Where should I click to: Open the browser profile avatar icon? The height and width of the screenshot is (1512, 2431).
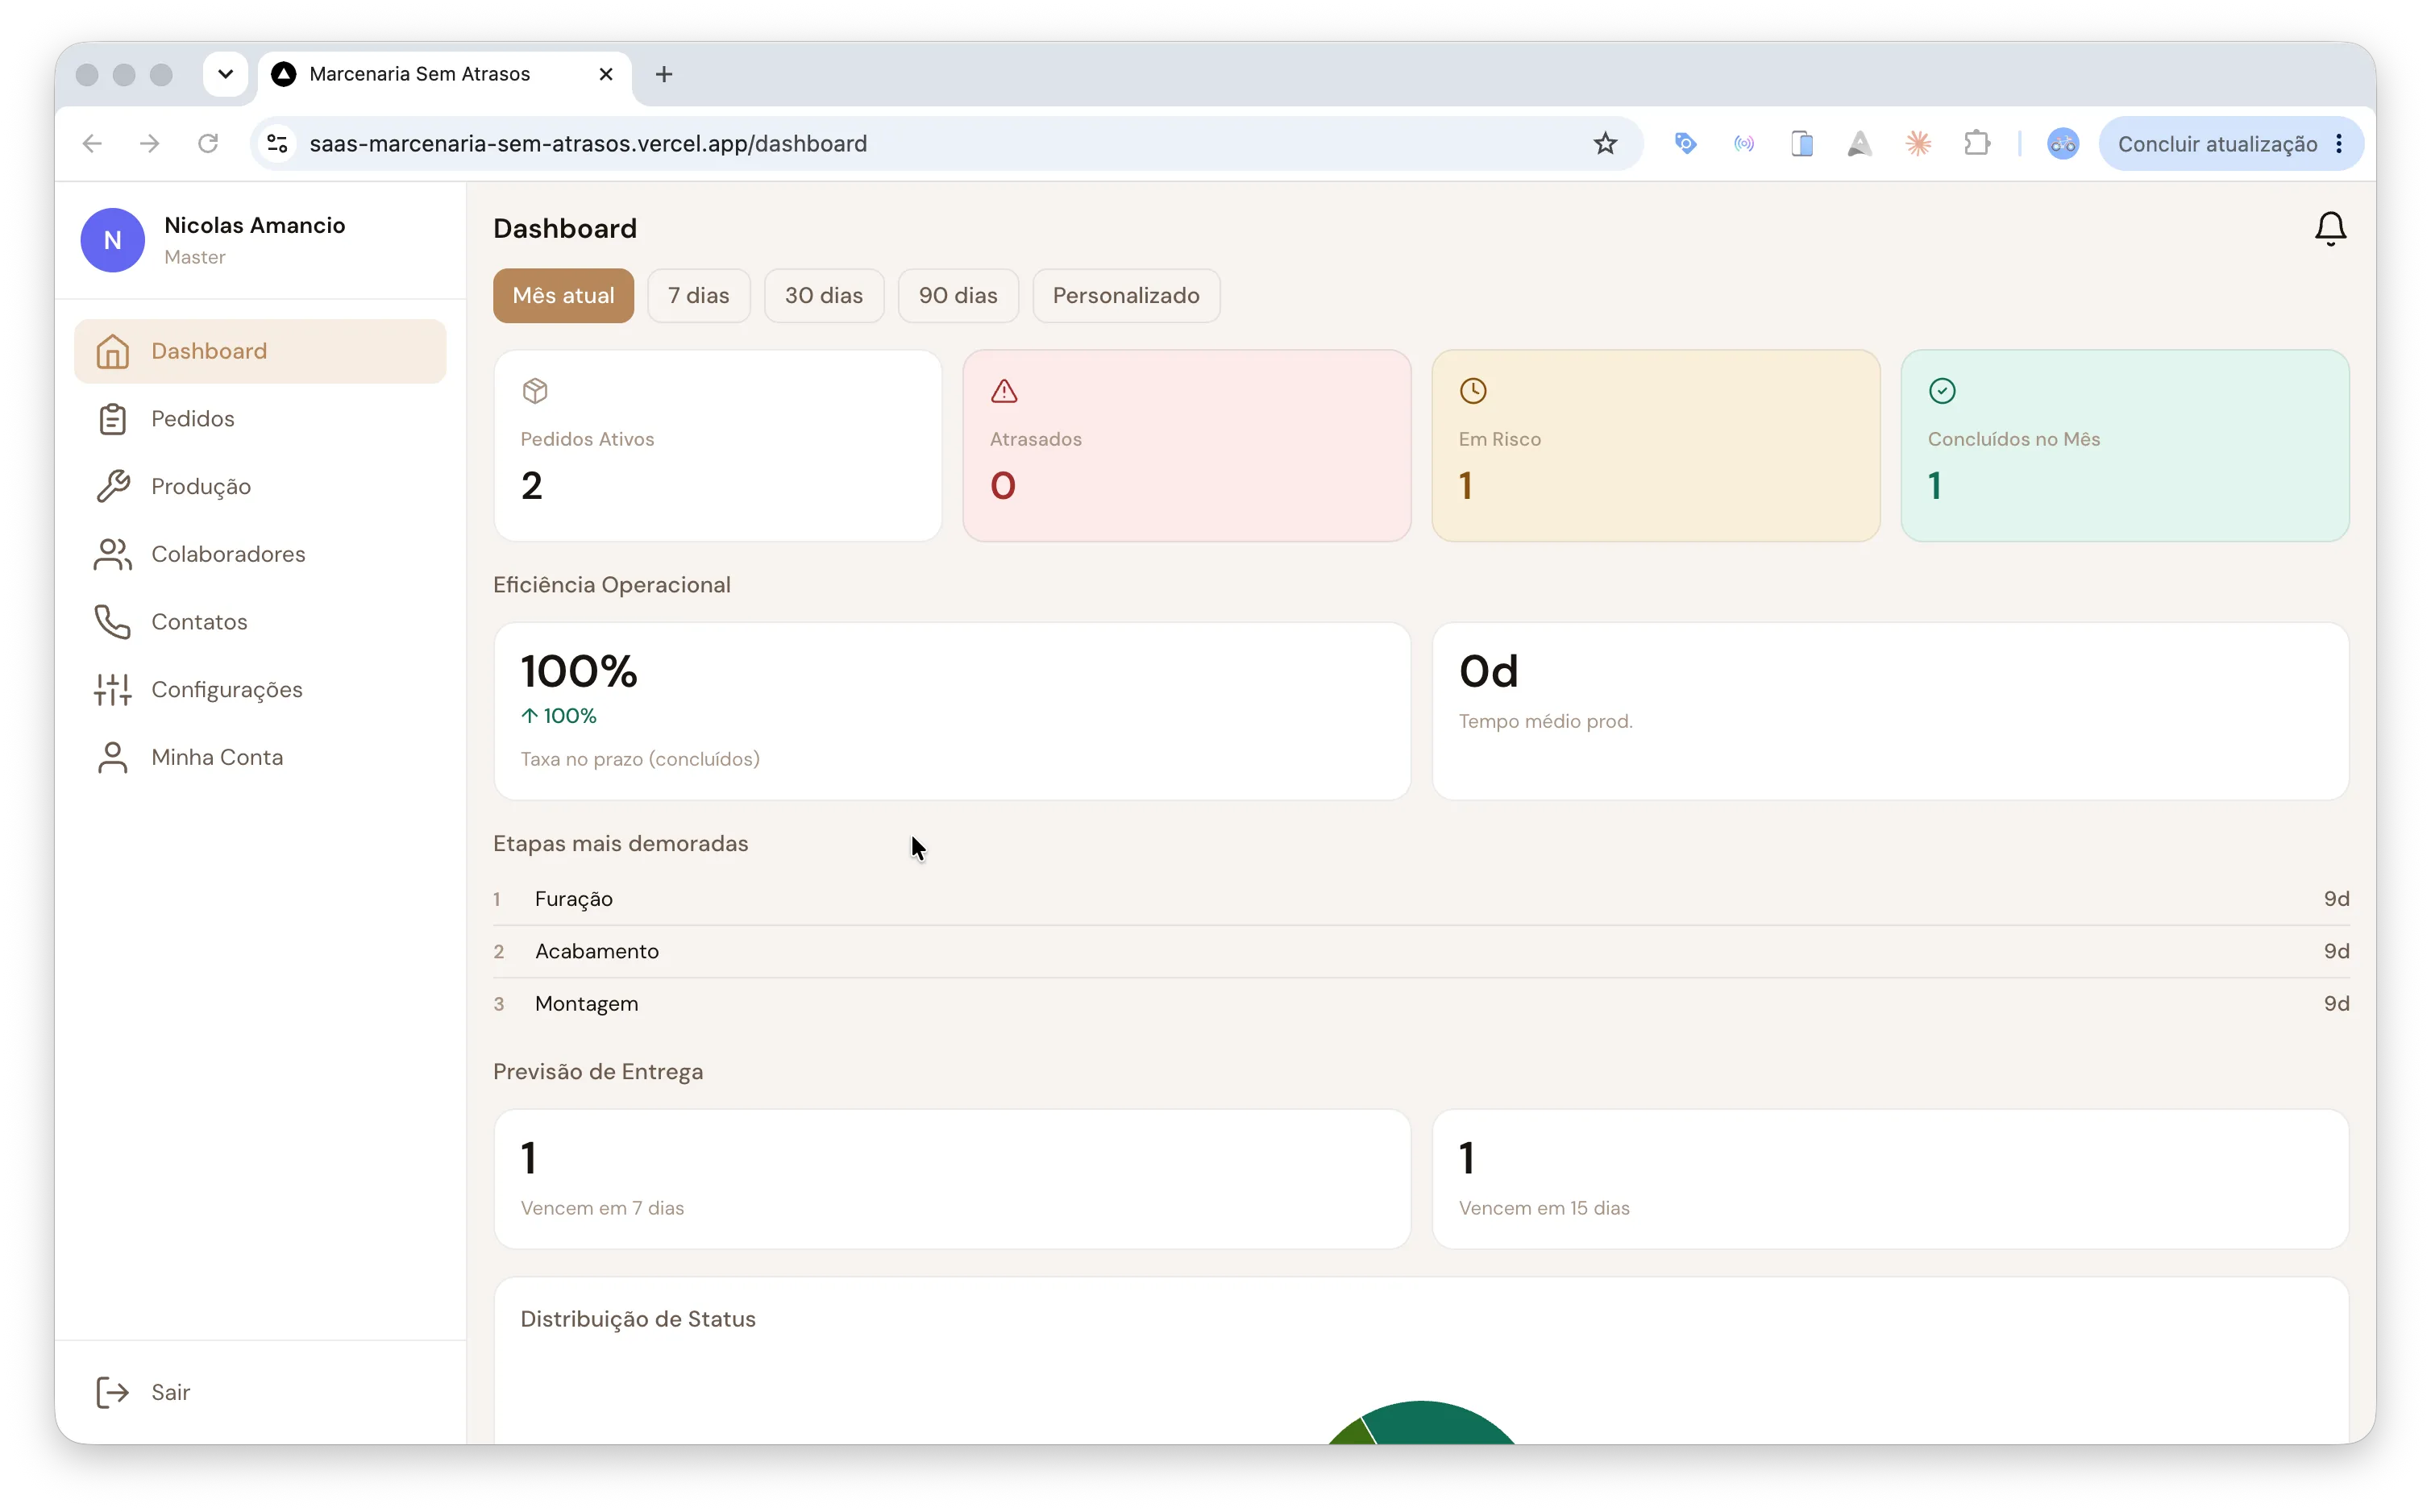click(2062, 144)
